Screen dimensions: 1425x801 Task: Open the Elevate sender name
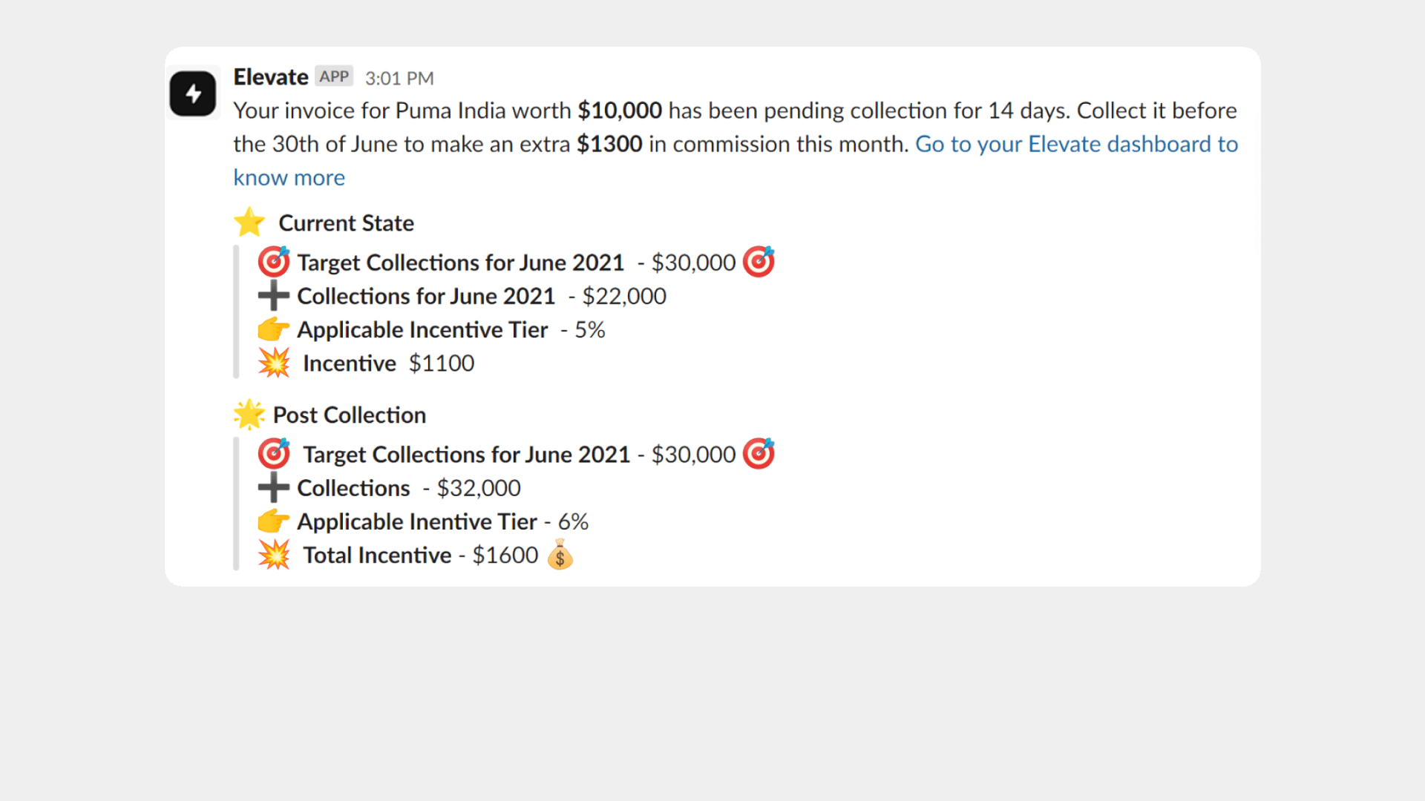click(271, 77)
